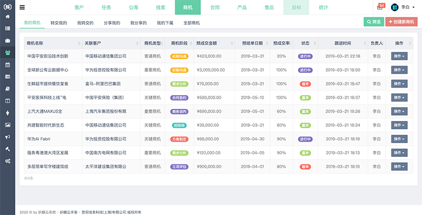Switch to 全部商机 tab
The height and width of the screenshot is (215, 422).
coord(191,23)
